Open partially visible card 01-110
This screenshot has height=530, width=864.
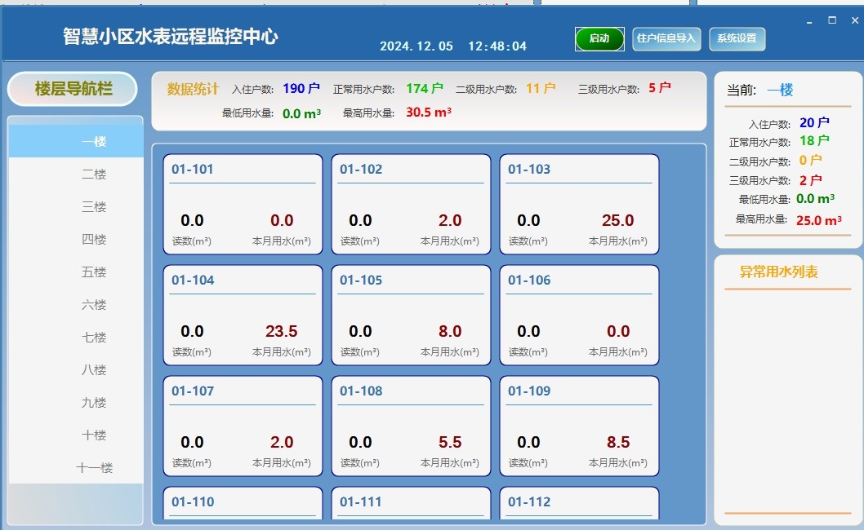click(243, 503)
